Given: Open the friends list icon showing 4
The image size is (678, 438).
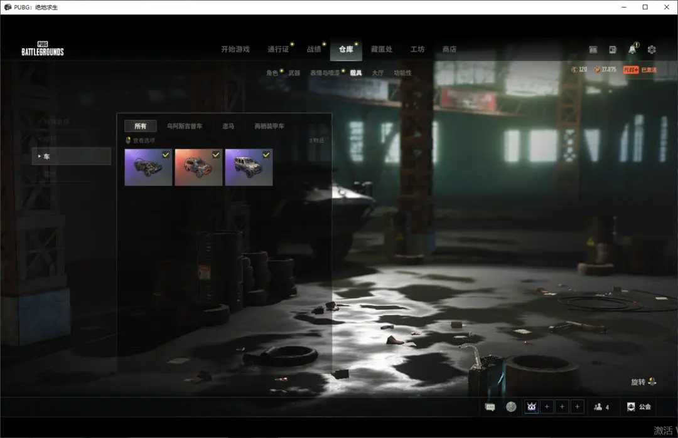Looking at the screenshot, I should (601, 407).
